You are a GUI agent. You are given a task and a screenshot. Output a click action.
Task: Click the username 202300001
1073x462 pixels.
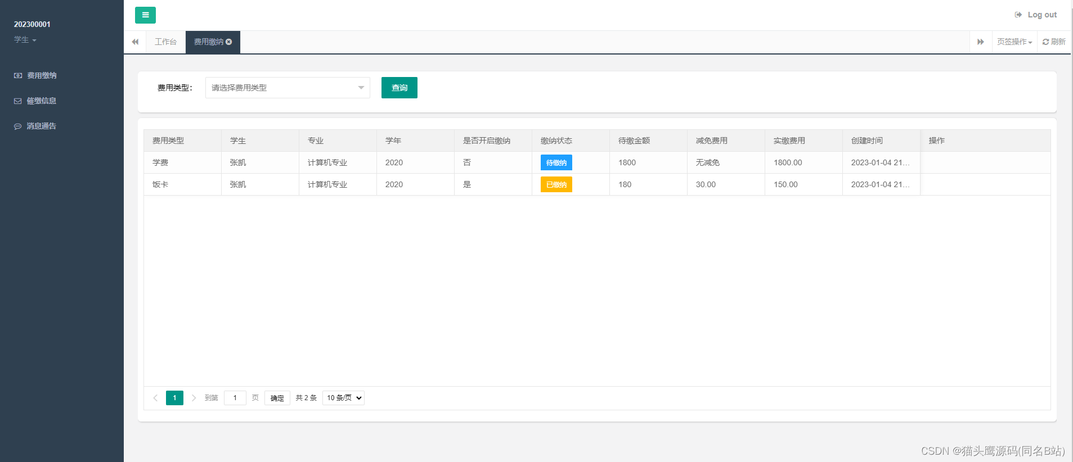click(32, 24)
